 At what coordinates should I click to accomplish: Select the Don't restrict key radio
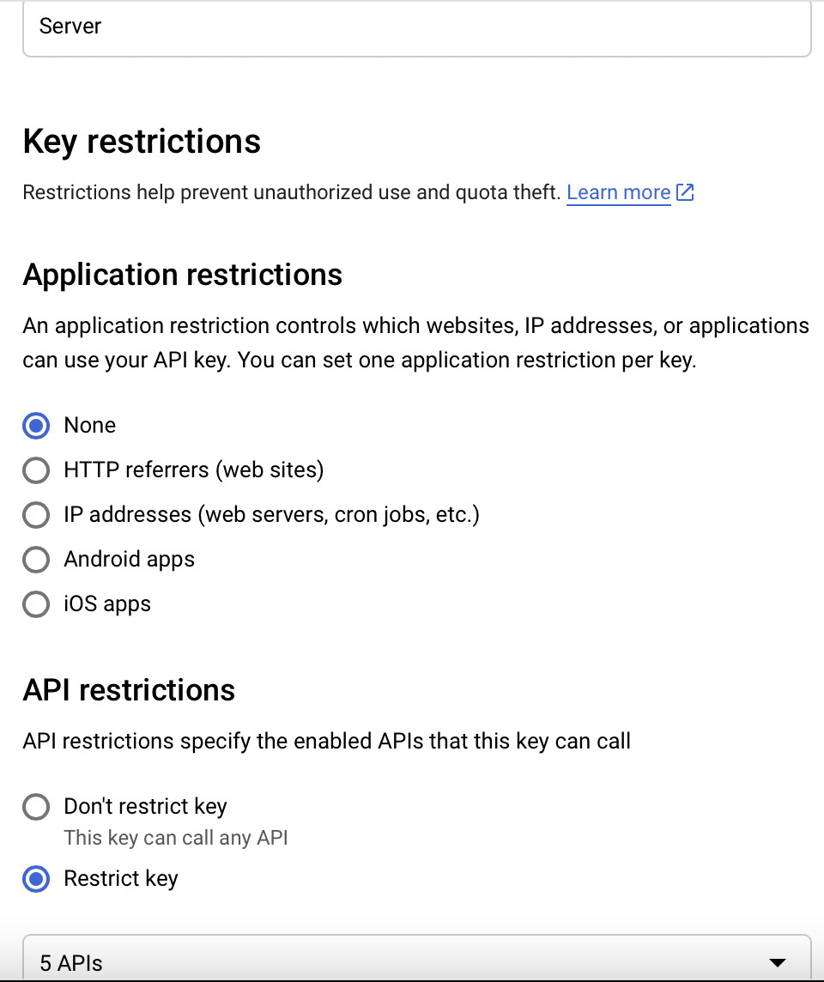click(36, 807)
